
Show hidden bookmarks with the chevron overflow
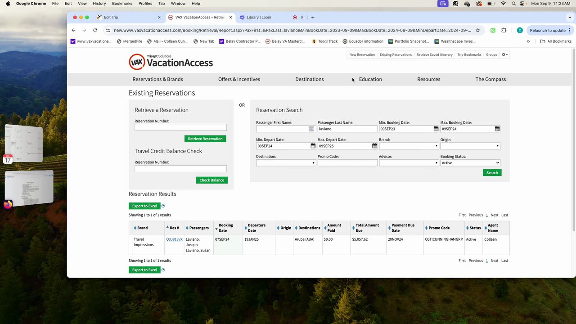coord(528,41)
